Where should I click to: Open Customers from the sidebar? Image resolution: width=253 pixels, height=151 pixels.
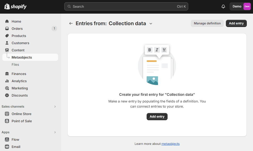pos(20,43)
